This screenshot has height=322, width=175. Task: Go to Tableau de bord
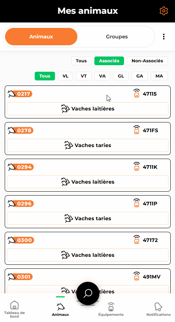coord(14,309)
